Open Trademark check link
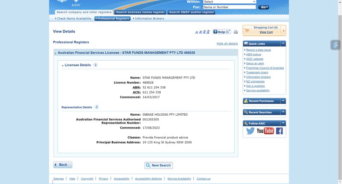Screen dimensions: 342x184 point(257,72)
